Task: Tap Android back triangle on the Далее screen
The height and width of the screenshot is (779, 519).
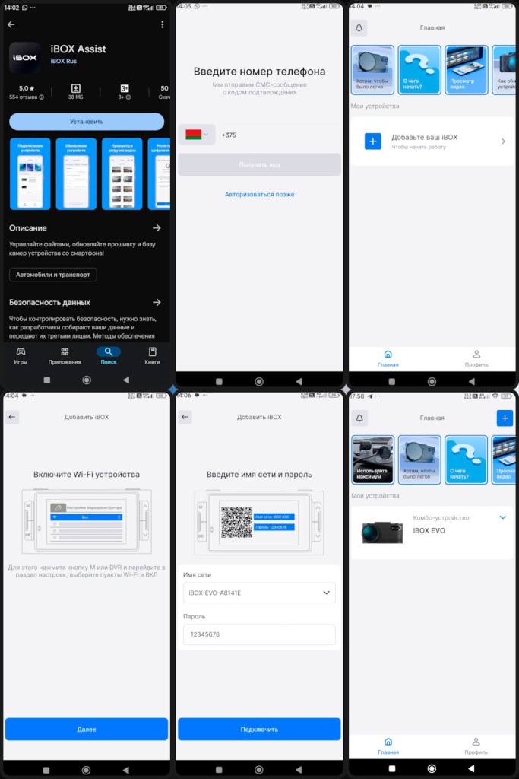Action: [126, 770]
